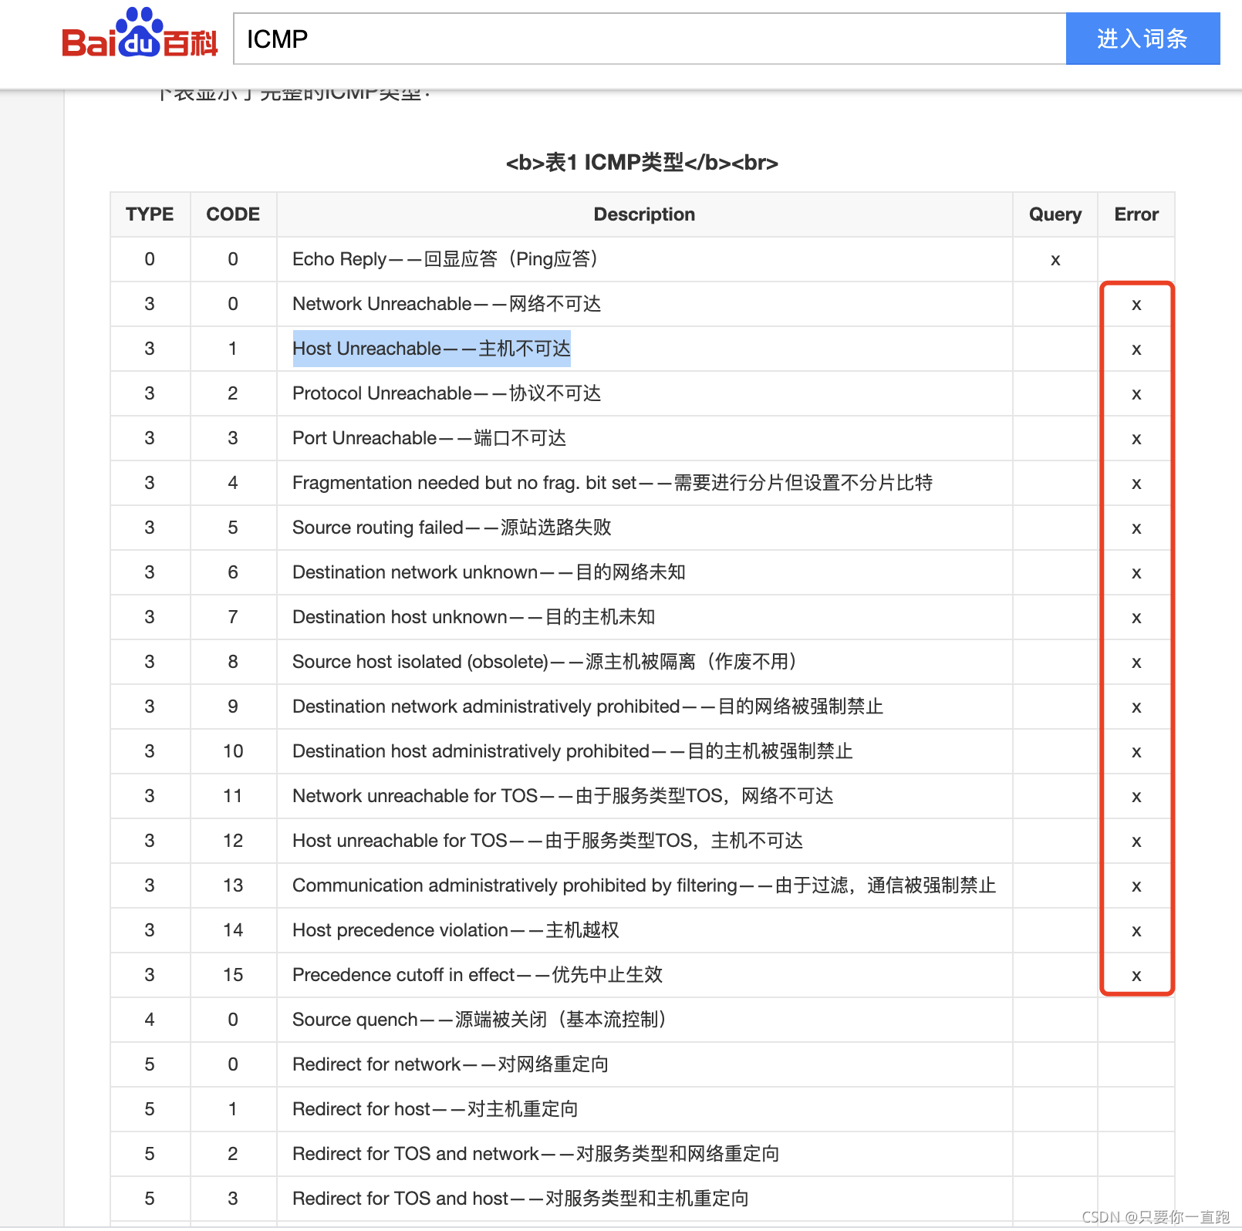
Task: Click code value 6 in the table
Action: [x=233, y=572]
